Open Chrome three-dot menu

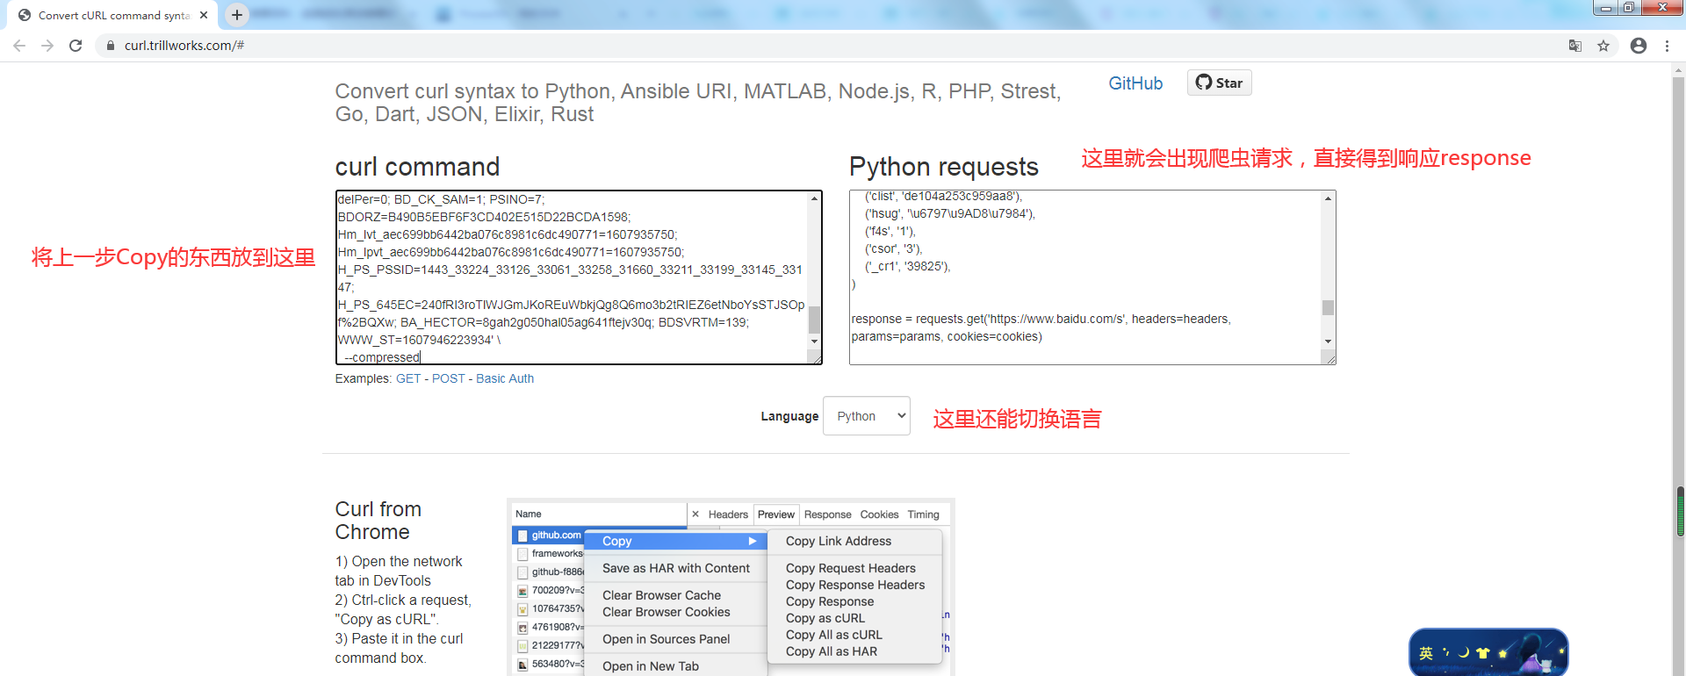[1667, 46]
